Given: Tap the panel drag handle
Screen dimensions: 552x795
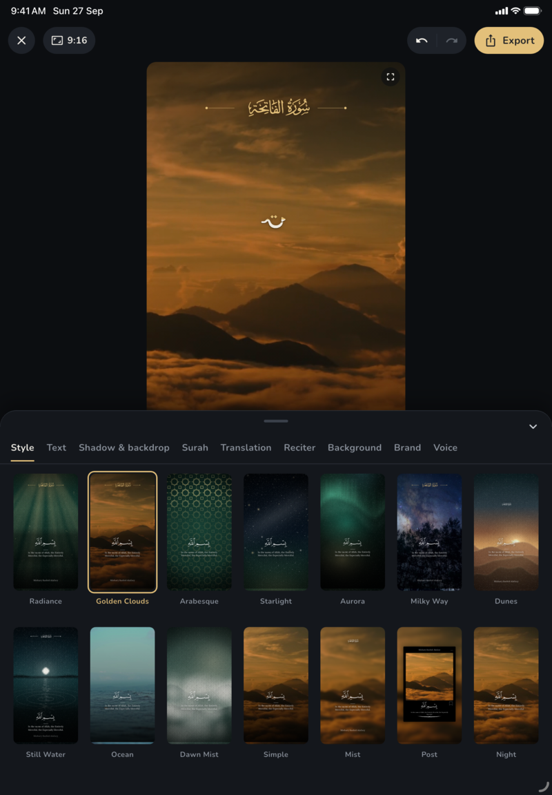Looking at the screenshot, I should 276,421.
